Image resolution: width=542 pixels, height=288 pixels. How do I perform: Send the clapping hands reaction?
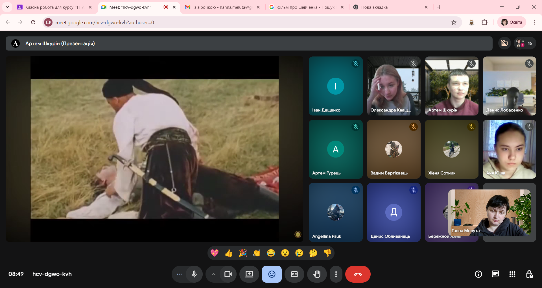[x=257, y=253]
